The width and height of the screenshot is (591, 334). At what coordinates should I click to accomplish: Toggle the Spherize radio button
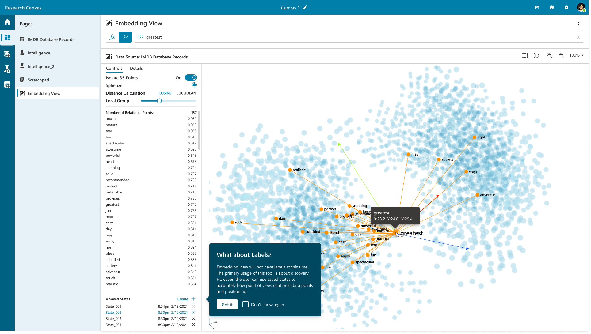(x=194, y=85)
